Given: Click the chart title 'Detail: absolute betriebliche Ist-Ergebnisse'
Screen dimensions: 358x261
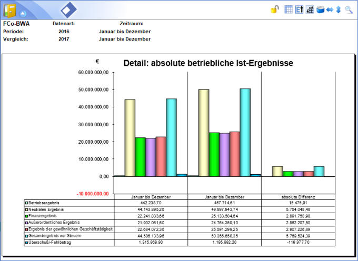Looking at the screenshot, I should click(208, 63).
